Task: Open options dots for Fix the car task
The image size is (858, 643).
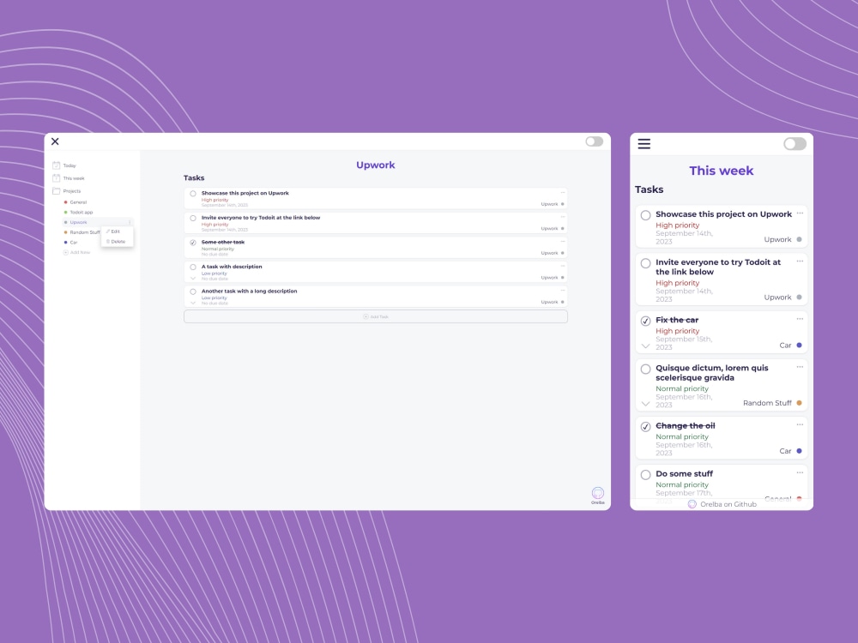Action: tap(800, 319)
